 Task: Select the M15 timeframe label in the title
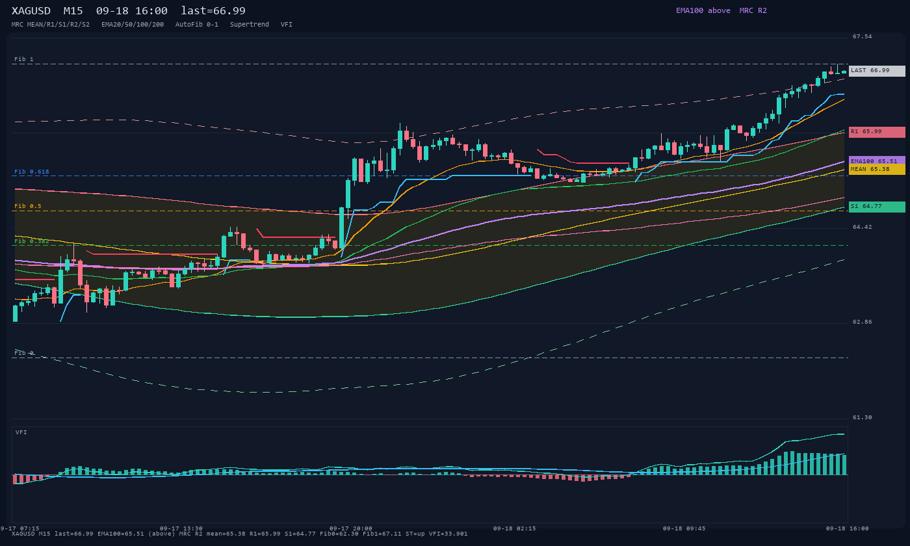pos(73,11)
